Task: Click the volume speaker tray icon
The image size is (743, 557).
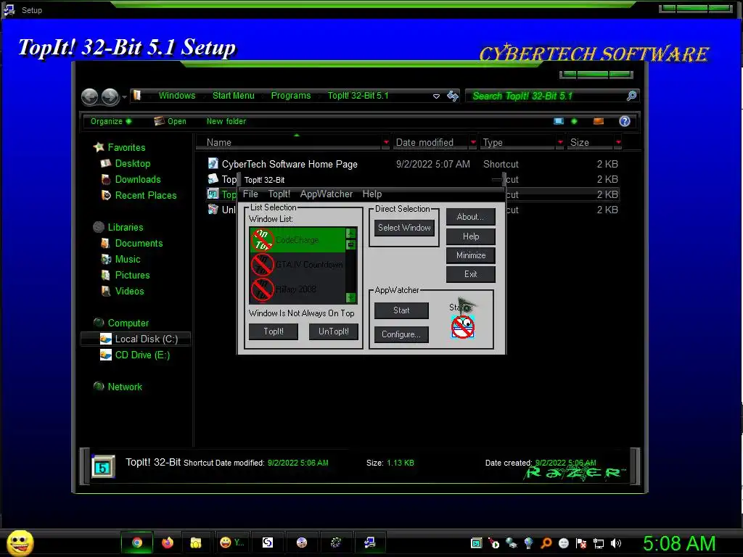Action: coord(616,543)
